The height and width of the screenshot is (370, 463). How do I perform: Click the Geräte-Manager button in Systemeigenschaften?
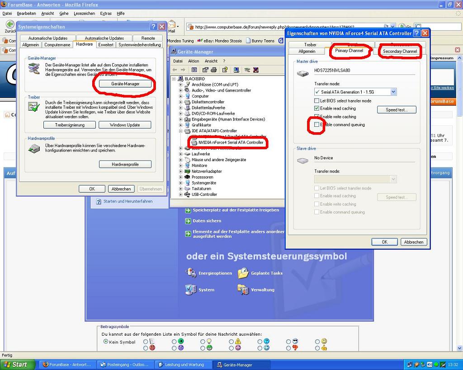(x=125, y=83)
